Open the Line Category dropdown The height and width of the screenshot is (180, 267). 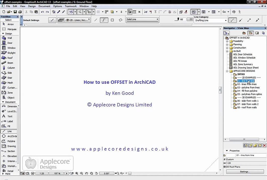211,20
